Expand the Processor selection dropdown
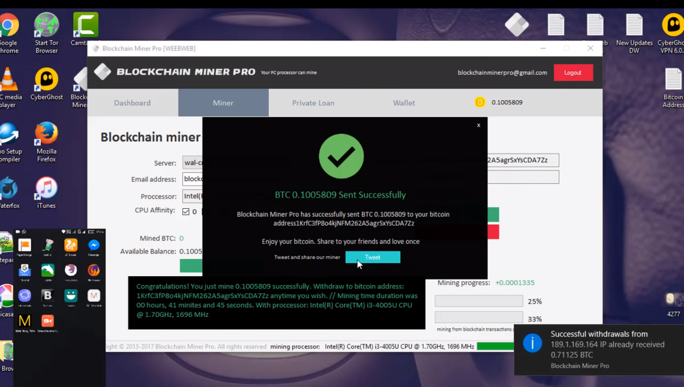This screenshot has width=684, height=387. pyautogui.click(x=193, y=196)
